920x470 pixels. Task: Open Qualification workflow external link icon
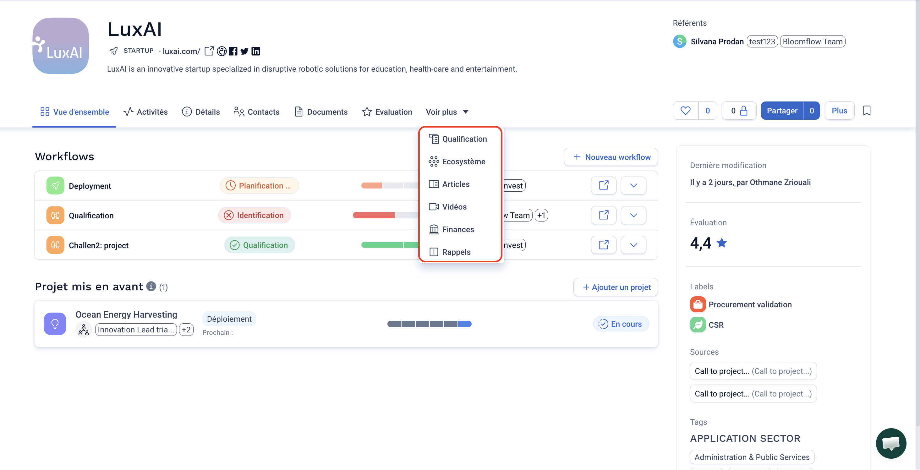[604, 215]
